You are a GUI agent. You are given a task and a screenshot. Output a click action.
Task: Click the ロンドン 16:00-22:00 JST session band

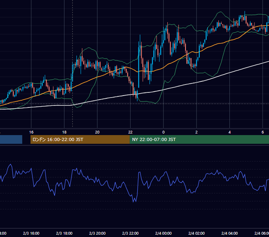pyautogui.click(x=80, y=139)
